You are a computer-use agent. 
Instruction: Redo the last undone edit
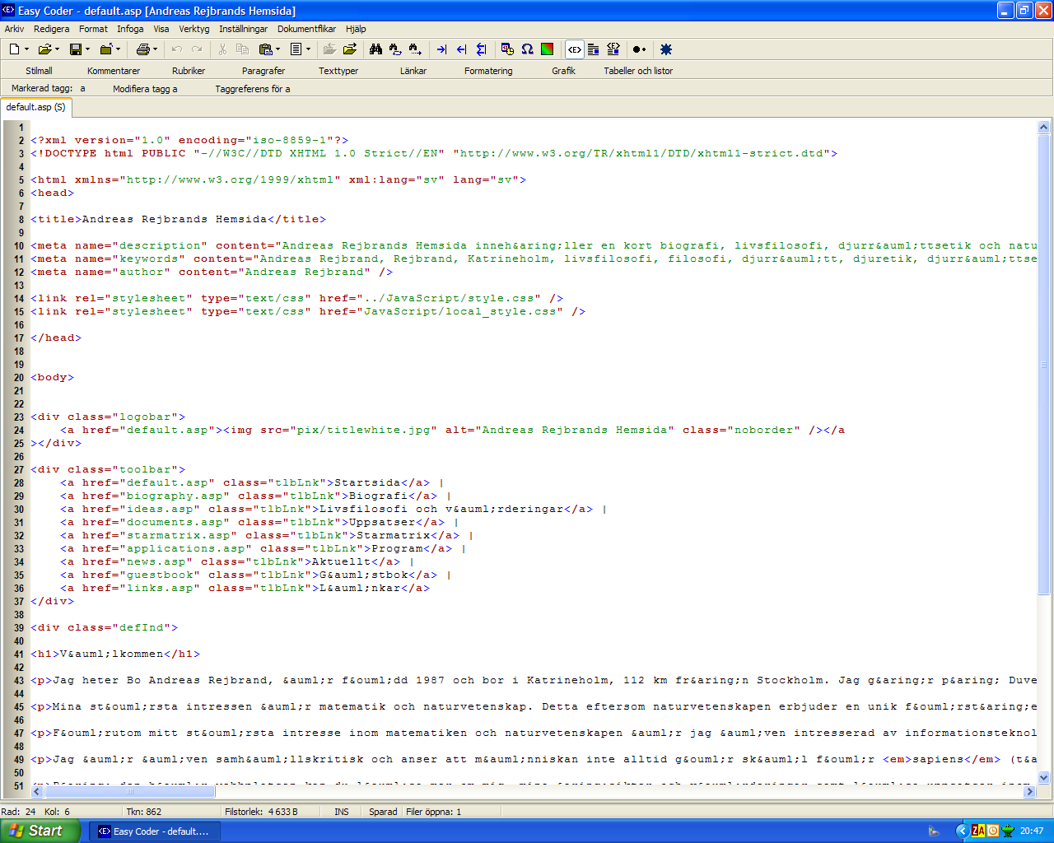point(197,49)
